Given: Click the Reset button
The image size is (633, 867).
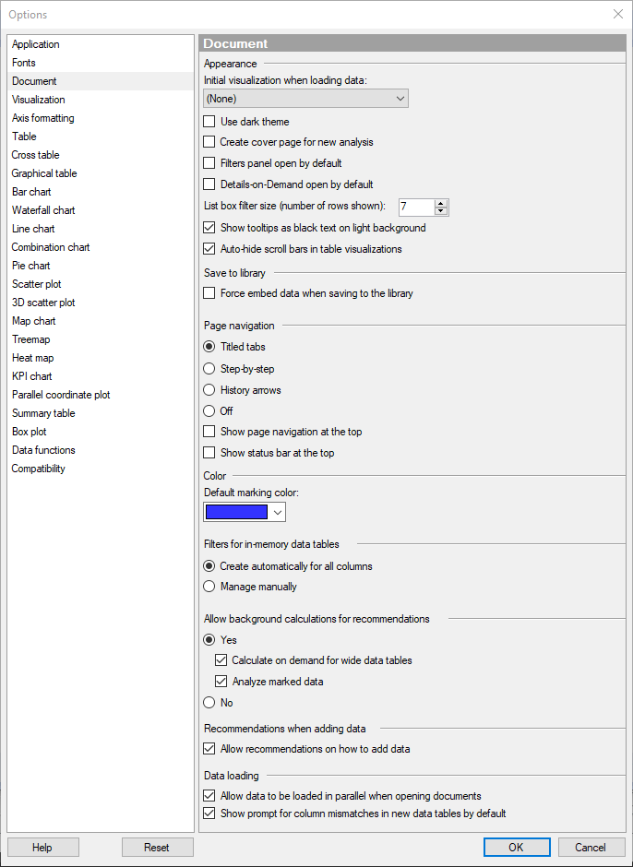Looking at the screenshot, I should point(158,847).
